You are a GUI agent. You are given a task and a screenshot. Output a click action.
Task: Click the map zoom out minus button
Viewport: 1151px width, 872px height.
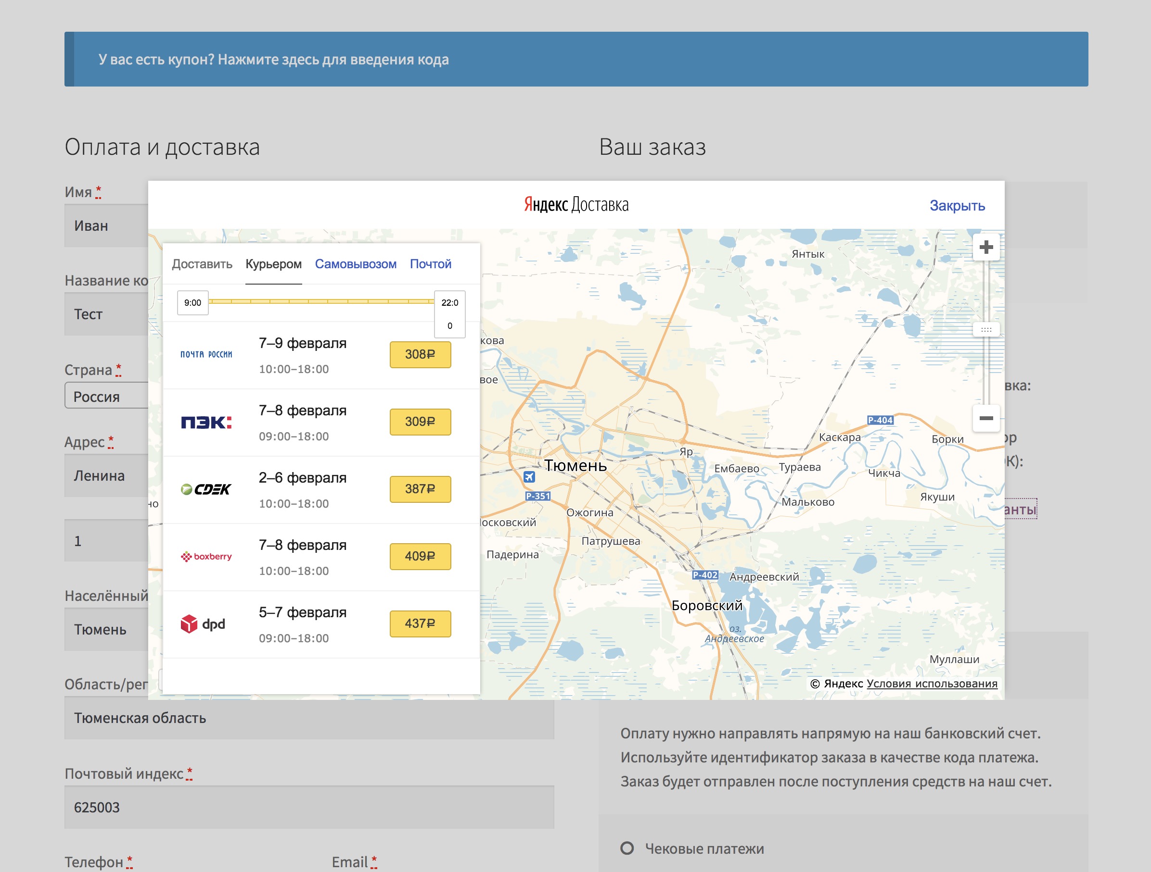(x=985, y=418)
